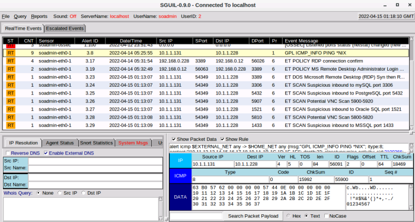Open the System Msgs tab

click(x=133, y=143)
